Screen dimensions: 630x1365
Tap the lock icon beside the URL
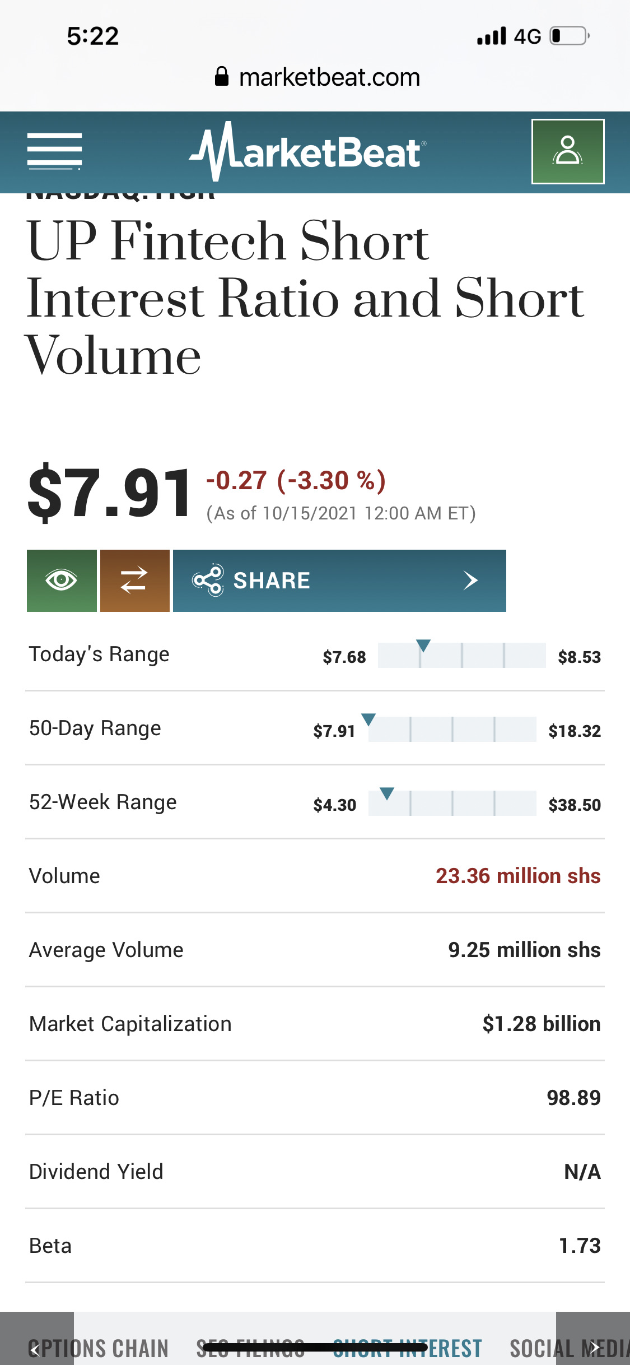222,77
